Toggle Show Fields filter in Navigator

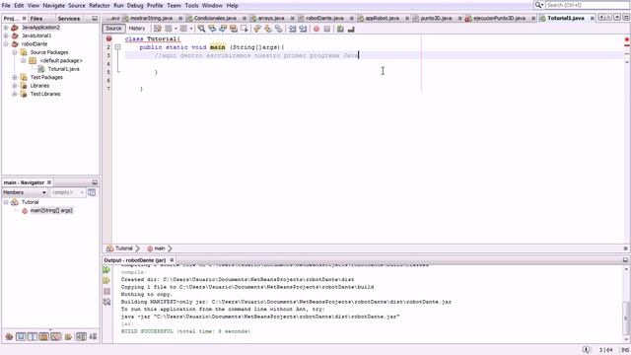pos(21,336)
